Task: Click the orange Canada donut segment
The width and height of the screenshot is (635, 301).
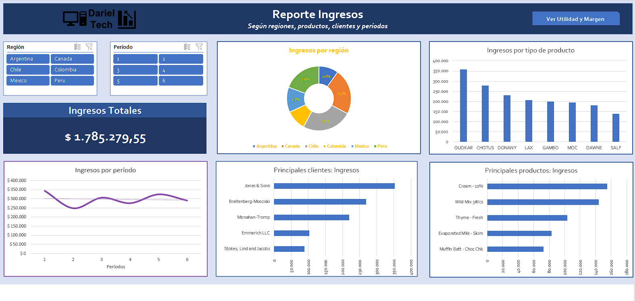Action: pos(341,92)
